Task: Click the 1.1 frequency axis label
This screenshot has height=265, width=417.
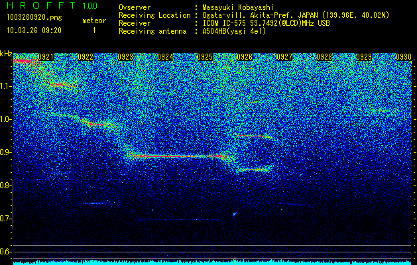Action: 5,86
